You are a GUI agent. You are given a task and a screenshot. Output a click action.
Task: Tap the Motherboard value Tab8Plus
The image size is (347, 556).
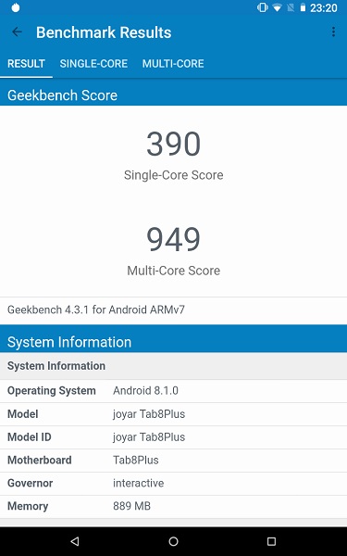(136, 460)
